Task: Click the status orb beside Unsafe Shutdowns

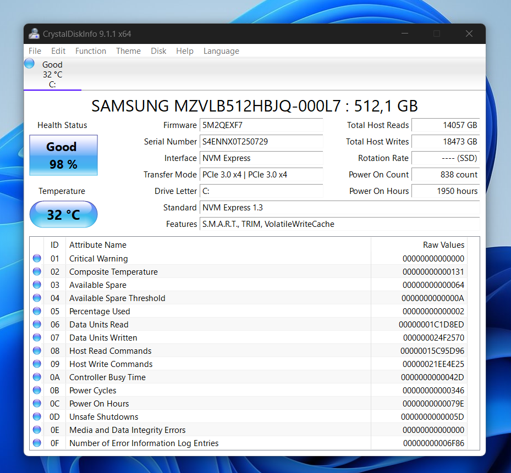Action: pyautogui.click(x=37, y=417)
